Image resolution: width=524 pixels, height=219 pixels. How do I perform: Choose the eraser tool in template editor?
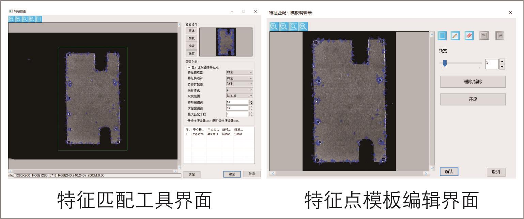[x=469, y=36]
